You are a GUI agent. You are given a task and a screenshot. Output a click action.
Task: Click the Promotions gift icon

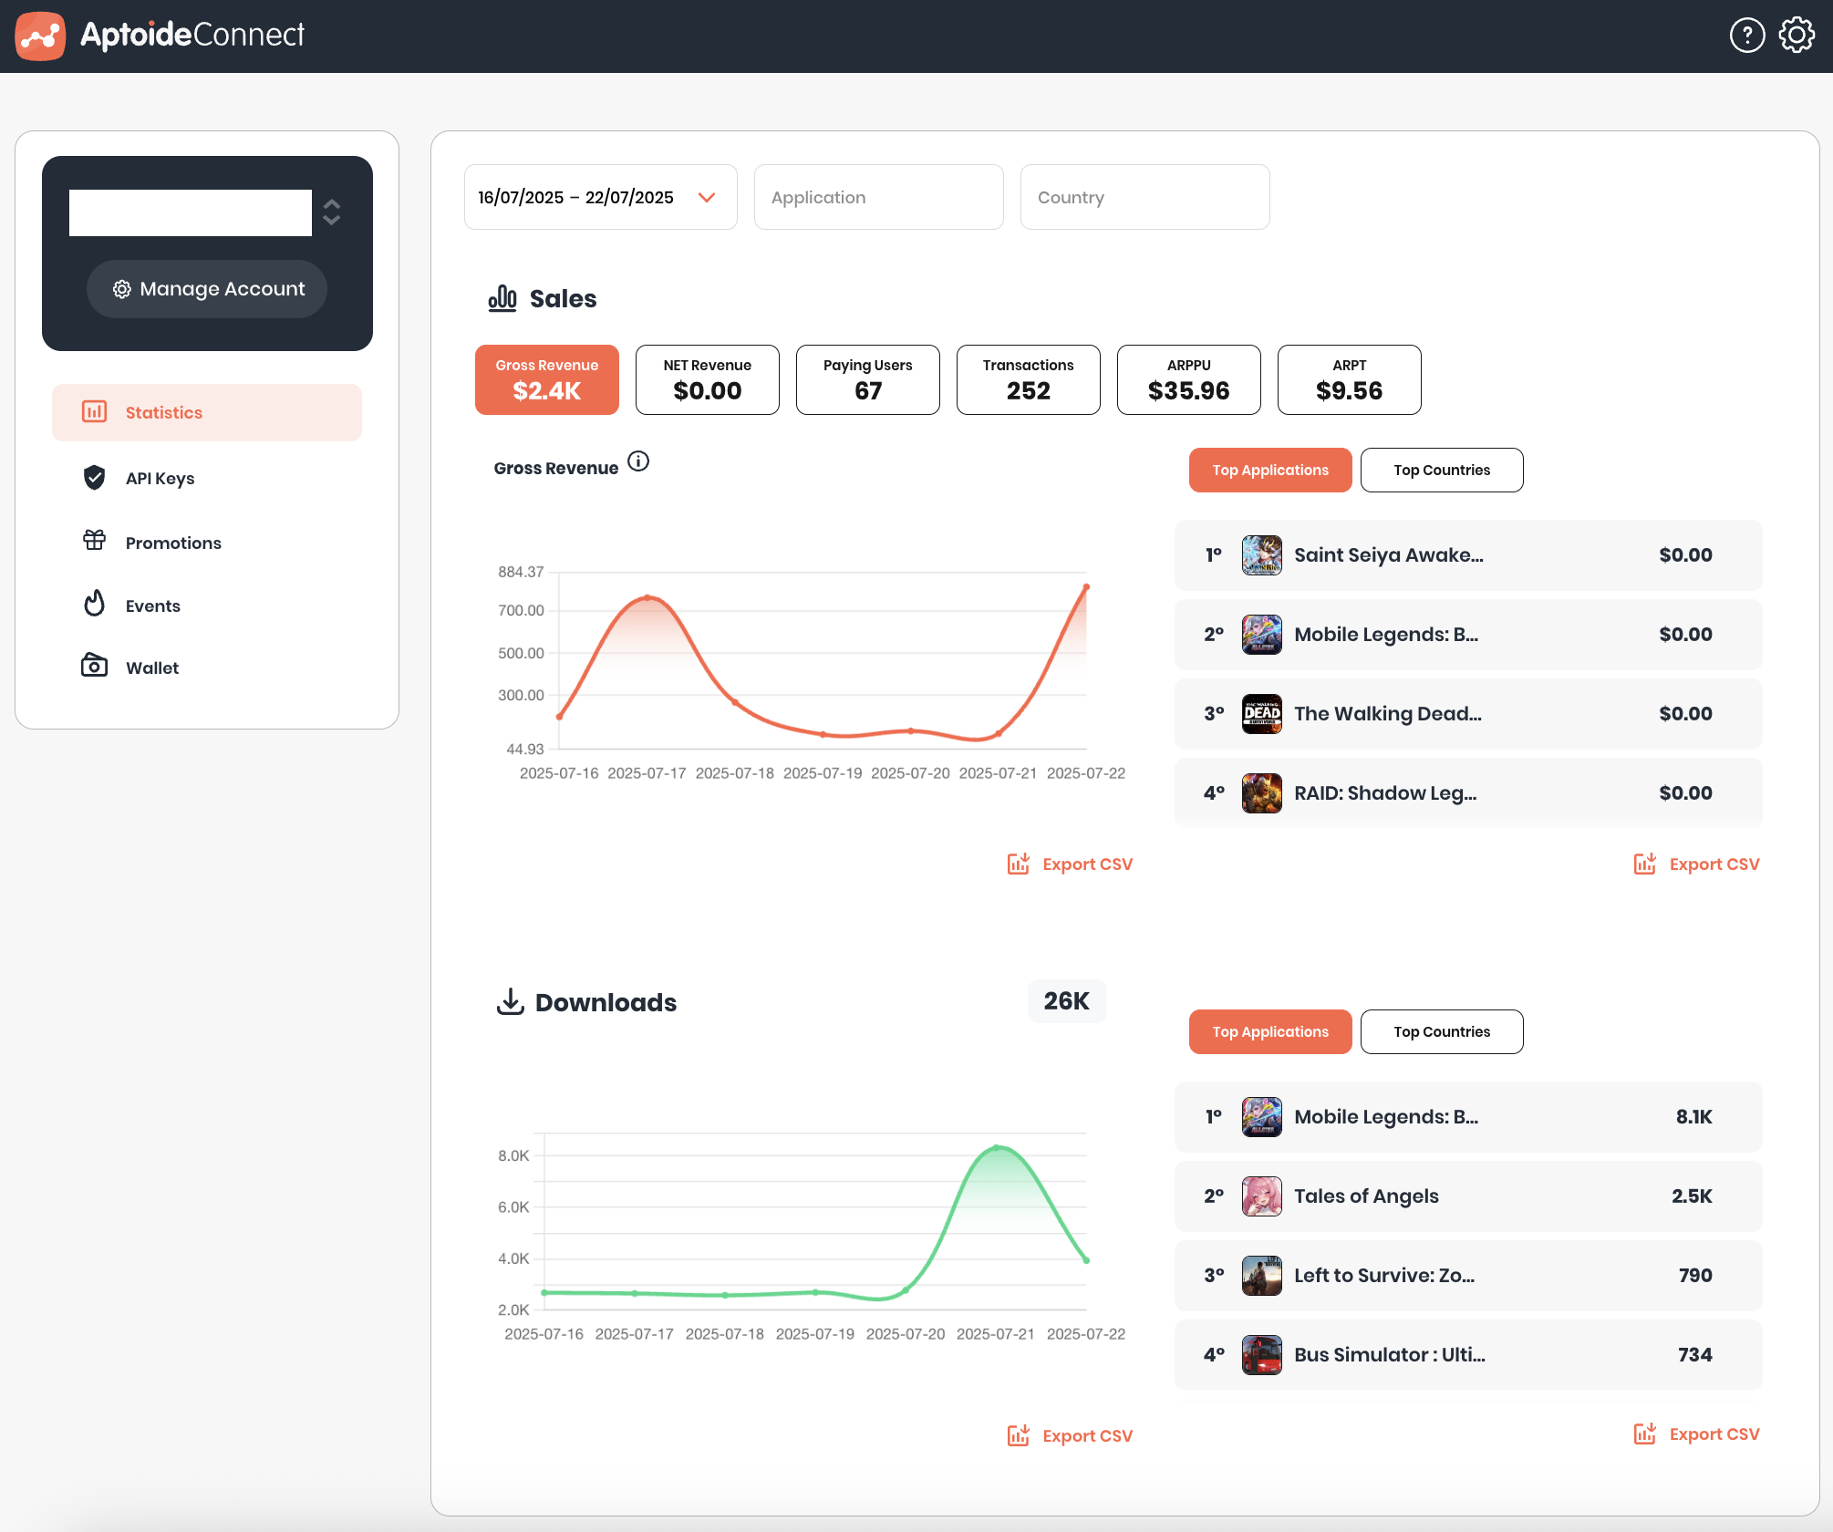pyautogui.click(x=95, y=541)
